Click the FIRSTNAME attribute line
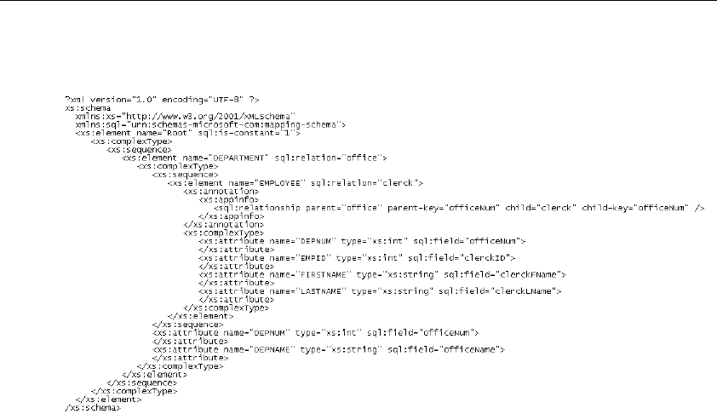 (382, 274)
